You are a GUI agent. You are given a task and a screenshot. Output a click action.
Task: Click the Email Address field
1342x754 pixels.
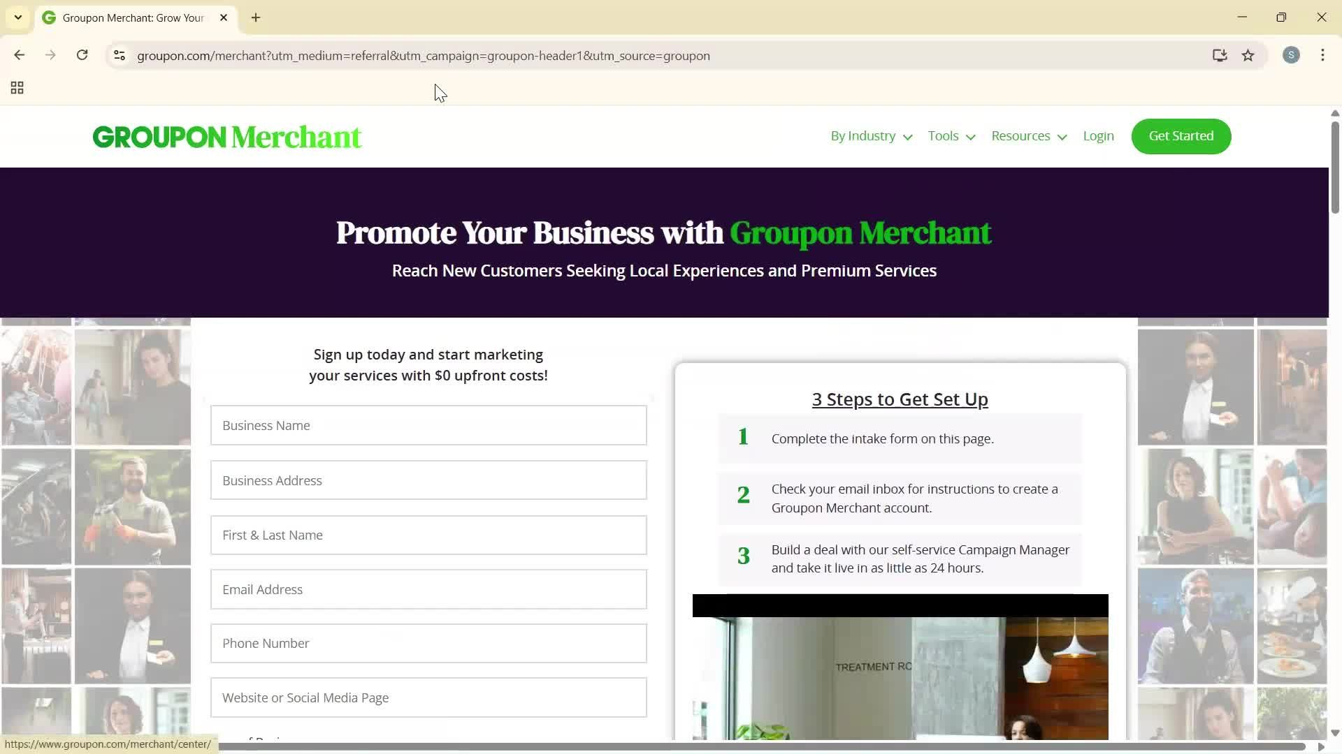click(428, 589)
